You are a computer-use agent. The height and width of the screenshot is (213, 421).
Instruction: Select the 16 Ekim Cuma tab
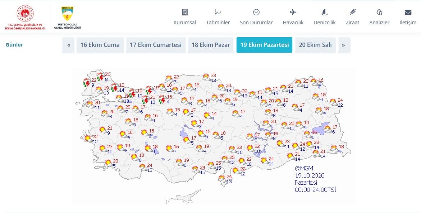[100, 45]
